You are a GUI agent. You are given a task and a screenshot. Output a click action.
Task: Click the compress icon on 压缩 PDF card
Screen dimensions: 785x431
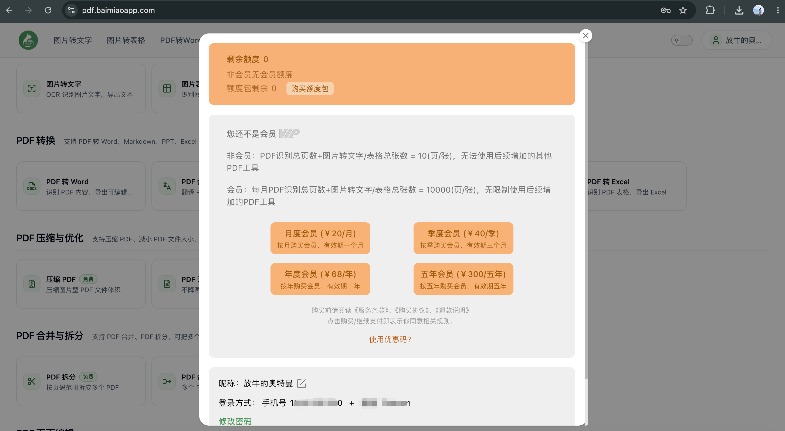coord(32,284)
